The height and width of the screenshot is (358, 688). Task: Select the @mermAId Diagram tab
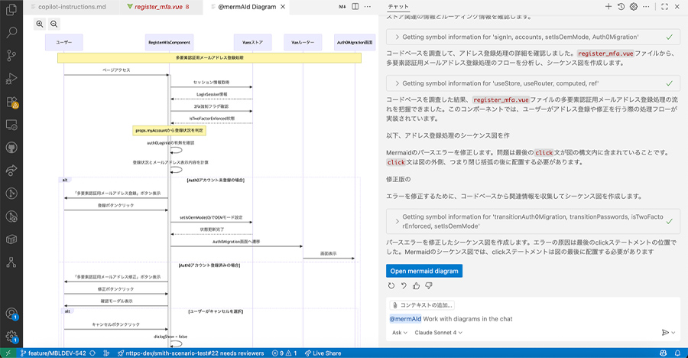click(x=247, y=7)
